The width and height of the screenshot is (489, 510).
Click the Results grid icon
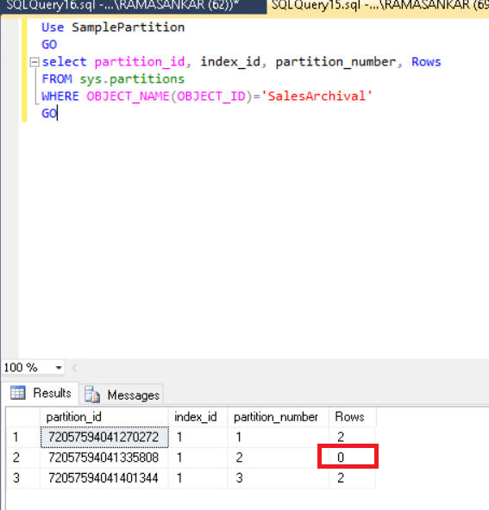[17, 393]
